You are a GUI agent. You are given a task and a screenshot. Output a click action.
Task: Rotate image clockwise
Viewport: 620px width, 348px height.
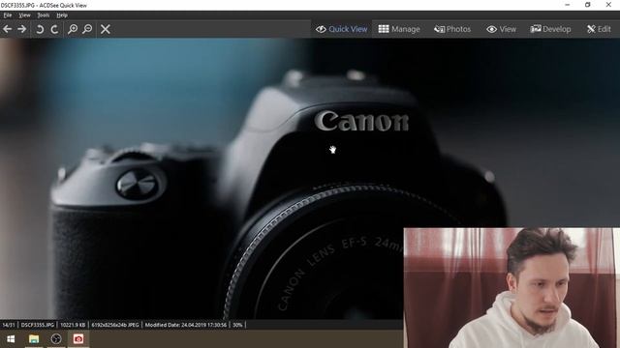pos(54,29)
